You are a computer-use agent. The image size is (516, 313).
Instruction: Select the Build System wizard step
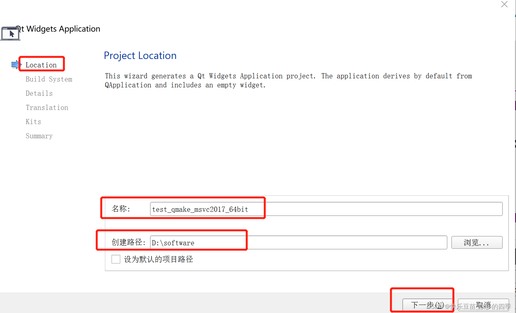click(49, 79)
